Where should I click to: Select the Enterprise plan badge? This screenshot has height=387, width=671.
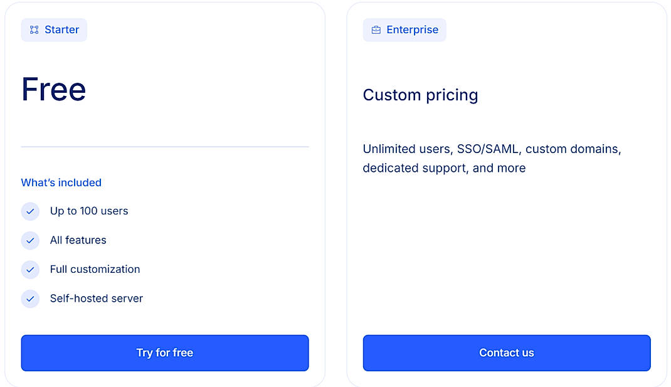pyautogui.click(x=404, y=29)
